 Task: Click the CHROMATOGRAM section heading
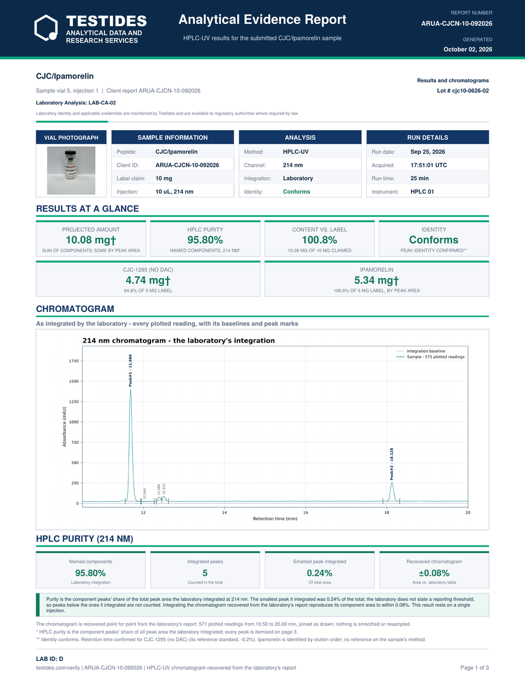tap(75, 309)
